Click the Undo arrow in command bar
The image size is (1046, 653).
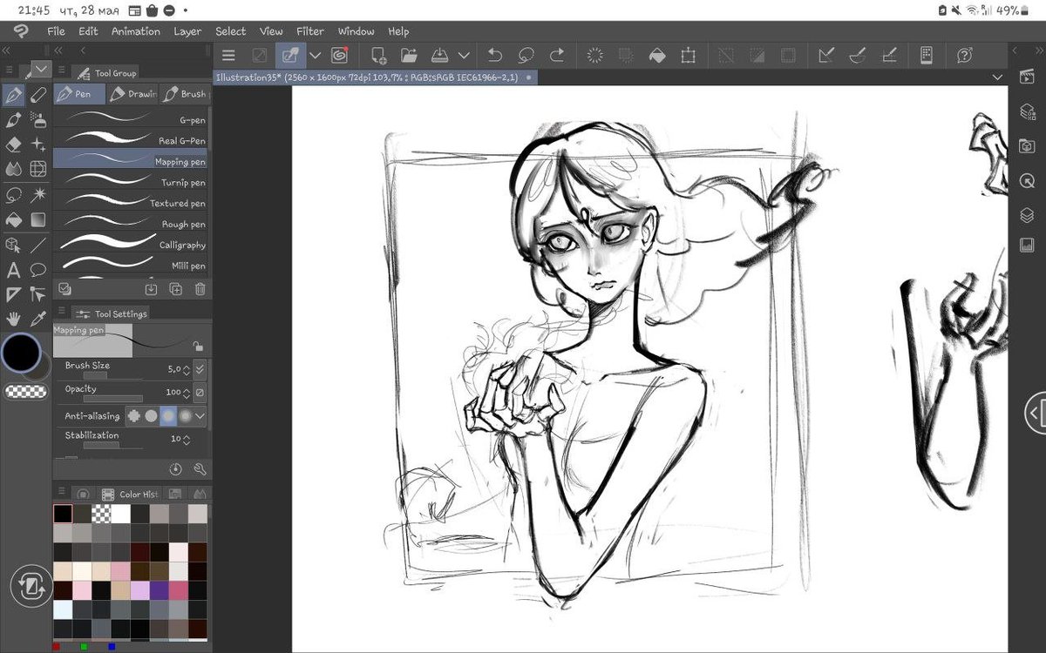pos(495,56)
